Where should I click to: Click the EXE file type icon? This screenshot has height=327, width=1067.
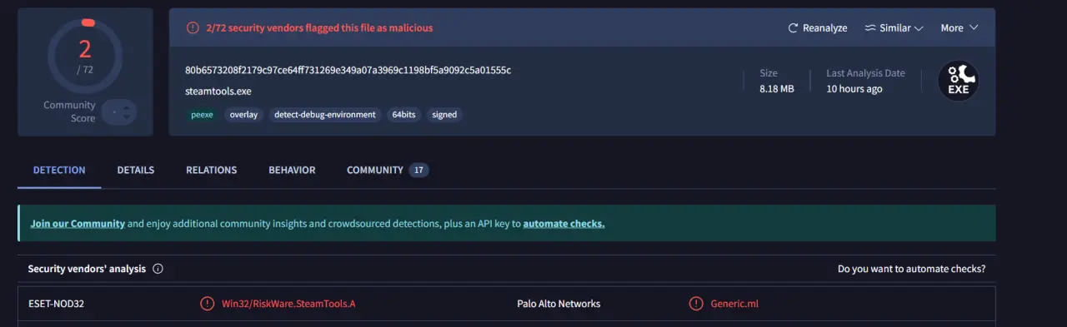(x=958, y=82)
